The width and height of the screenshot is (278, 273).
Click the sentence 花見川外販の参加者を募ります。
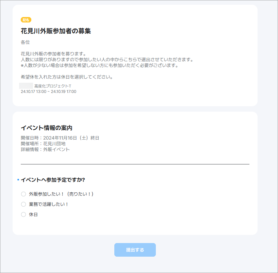tap(53, 54)
